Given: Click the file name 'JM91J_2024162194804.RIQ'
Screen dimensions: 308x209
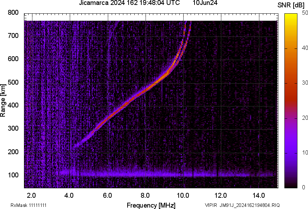Looking at the screenshot, I should coord(250,205).
